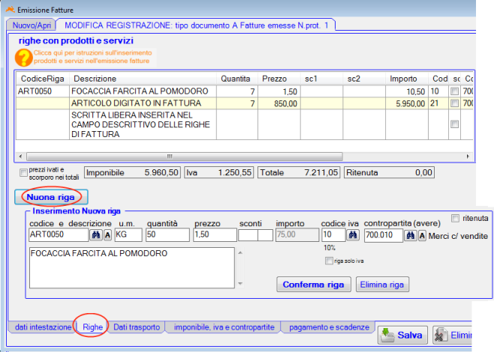Click the Iva total field 1.250,55
This screenshot has width=494, height=352.
(219, 172)
